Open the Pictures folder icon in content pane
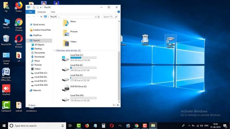This screenshot has width=230, height=129. (x=66, y=33)
